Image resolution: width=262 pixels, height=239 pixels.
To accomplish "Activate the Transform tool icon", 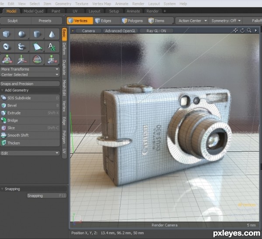I will coord(7,60).
